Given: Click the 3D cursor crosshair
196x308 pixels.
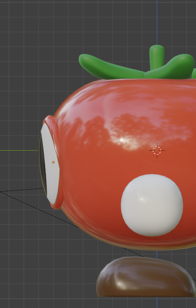Looking at the screenshot, I should (157, 150).
